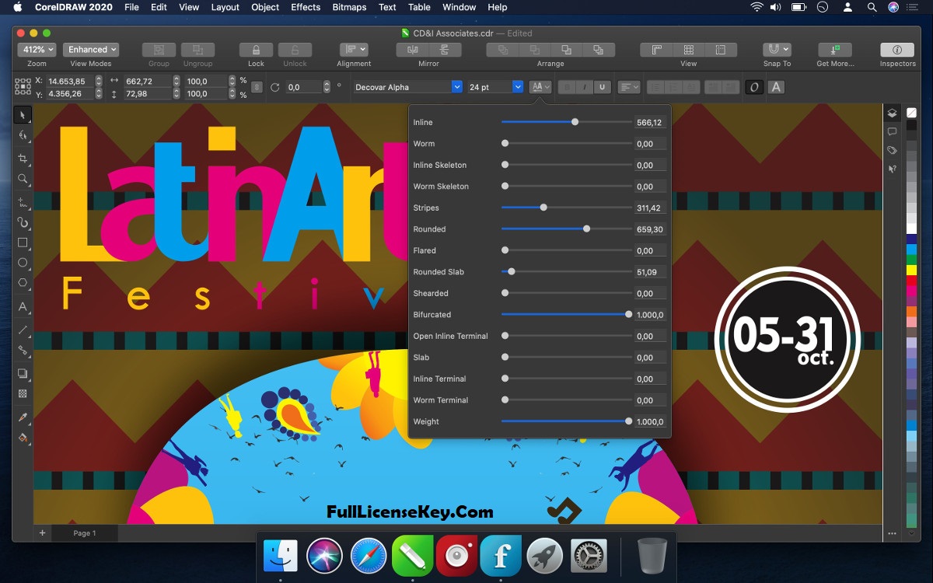The image size is (933, 583).
Task: Open the text alignment dropdown
Action: coord(629,87)
